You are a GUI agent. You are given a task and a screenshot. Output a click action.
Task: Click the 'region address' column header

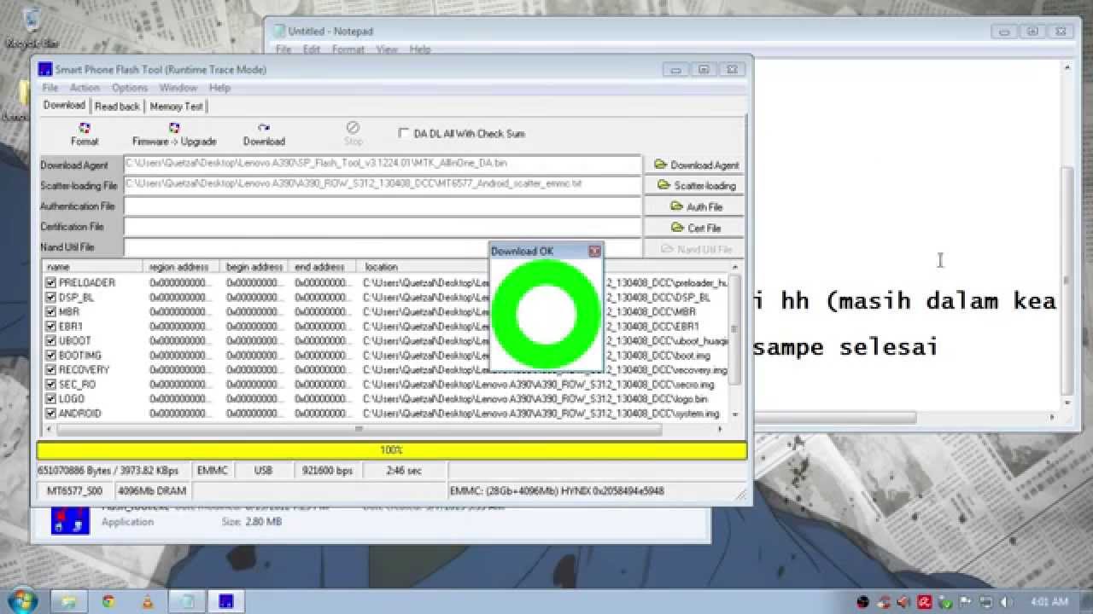pos(181,267)
